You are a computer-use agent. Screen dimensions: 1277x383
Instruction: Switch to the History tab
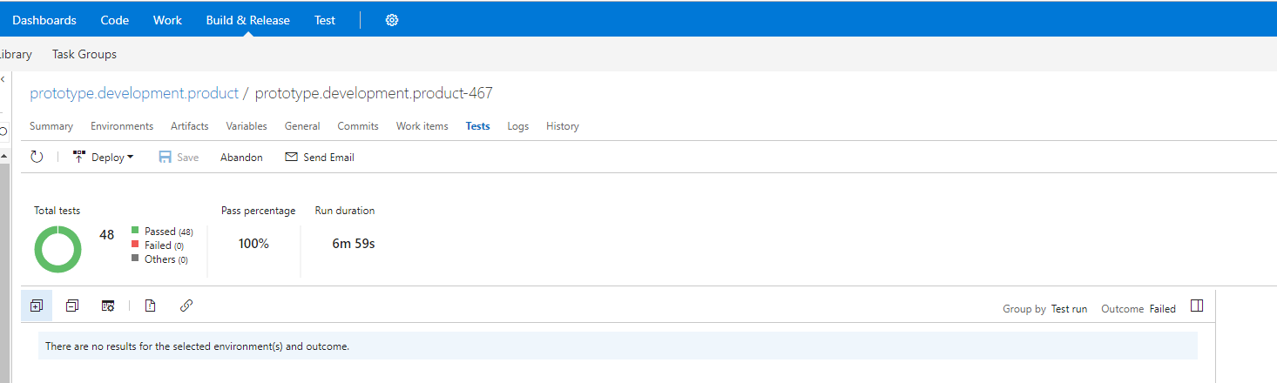(x=563, y=126)
